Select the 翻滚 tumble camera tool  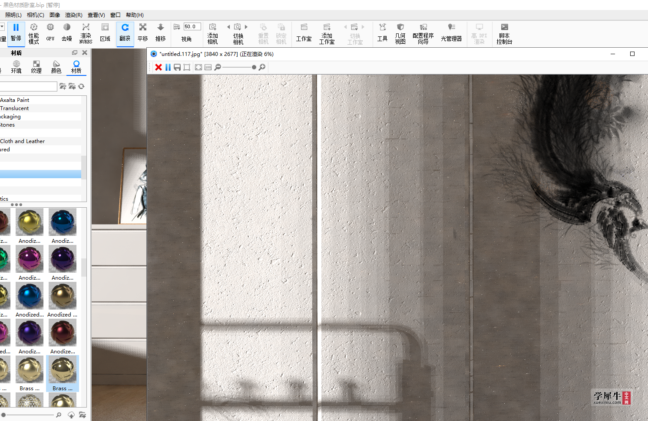coord(125,33)
